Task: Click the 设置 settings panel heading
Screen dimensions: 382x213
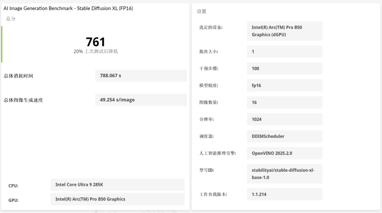Action: (202, 11)
